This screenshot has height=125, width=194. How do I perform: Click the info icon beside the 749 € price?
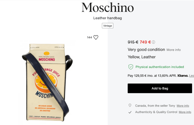[154, 42]
